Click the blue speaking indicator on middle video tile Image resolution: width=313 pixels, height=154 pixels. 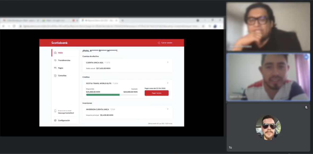click(x=306, y=57)
